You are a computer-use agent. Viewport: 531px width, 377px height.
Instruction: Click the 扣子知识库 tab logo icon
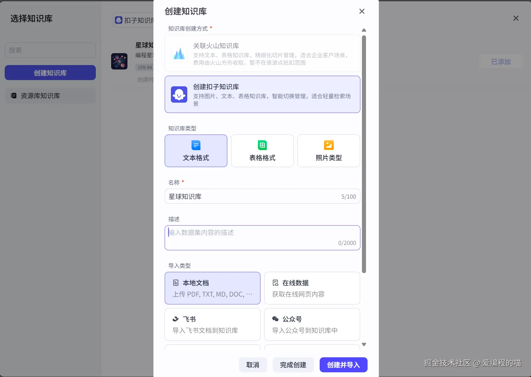click(x=119, y=20)
